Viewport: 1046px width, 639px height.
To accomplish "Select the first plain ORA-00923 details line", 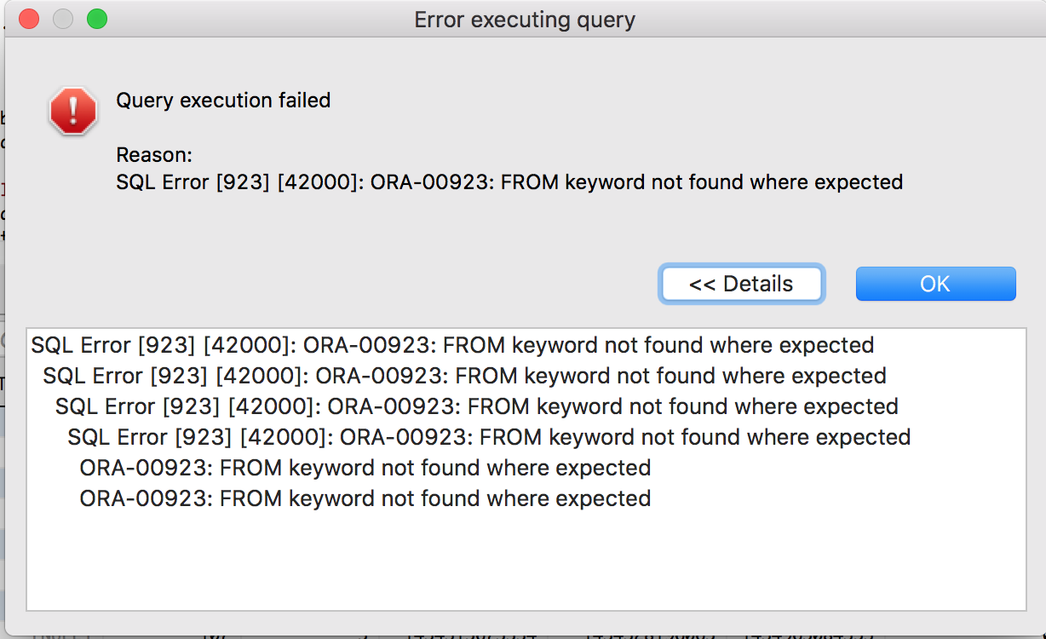I will 365,468.
